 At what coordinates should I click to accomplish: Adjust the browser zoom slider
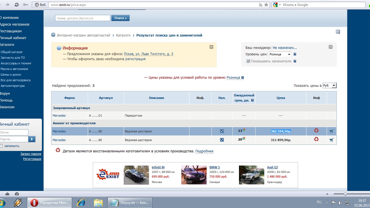(345, 194)
